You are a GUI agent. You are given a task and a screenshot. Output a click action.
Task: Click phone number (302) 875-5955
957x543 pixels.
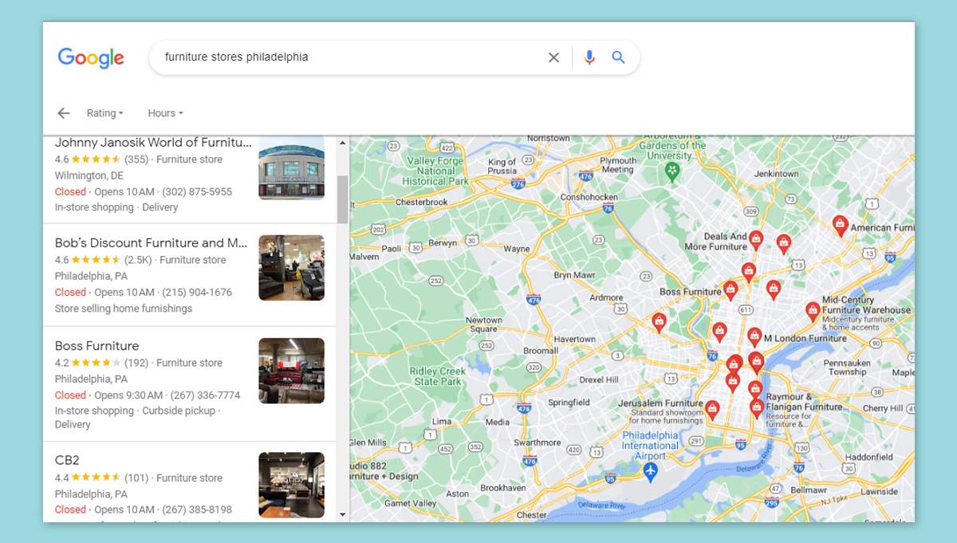[x=197, y=192]
